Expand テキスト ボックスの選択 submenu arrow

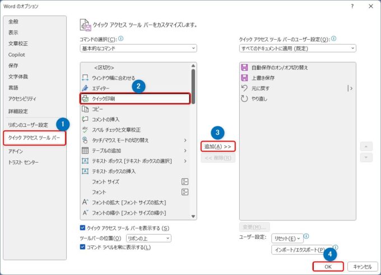pyautogui.click(x=185, y=161)
